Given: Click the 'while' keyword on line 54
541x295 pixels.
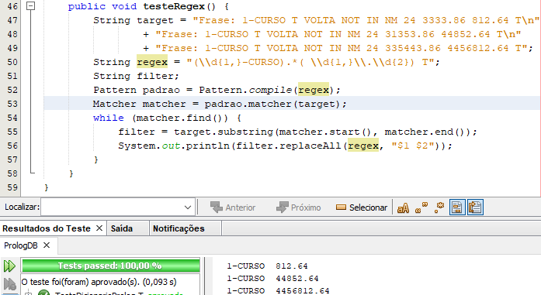Looking at the screenshot, I should click(x=109, y=118).
